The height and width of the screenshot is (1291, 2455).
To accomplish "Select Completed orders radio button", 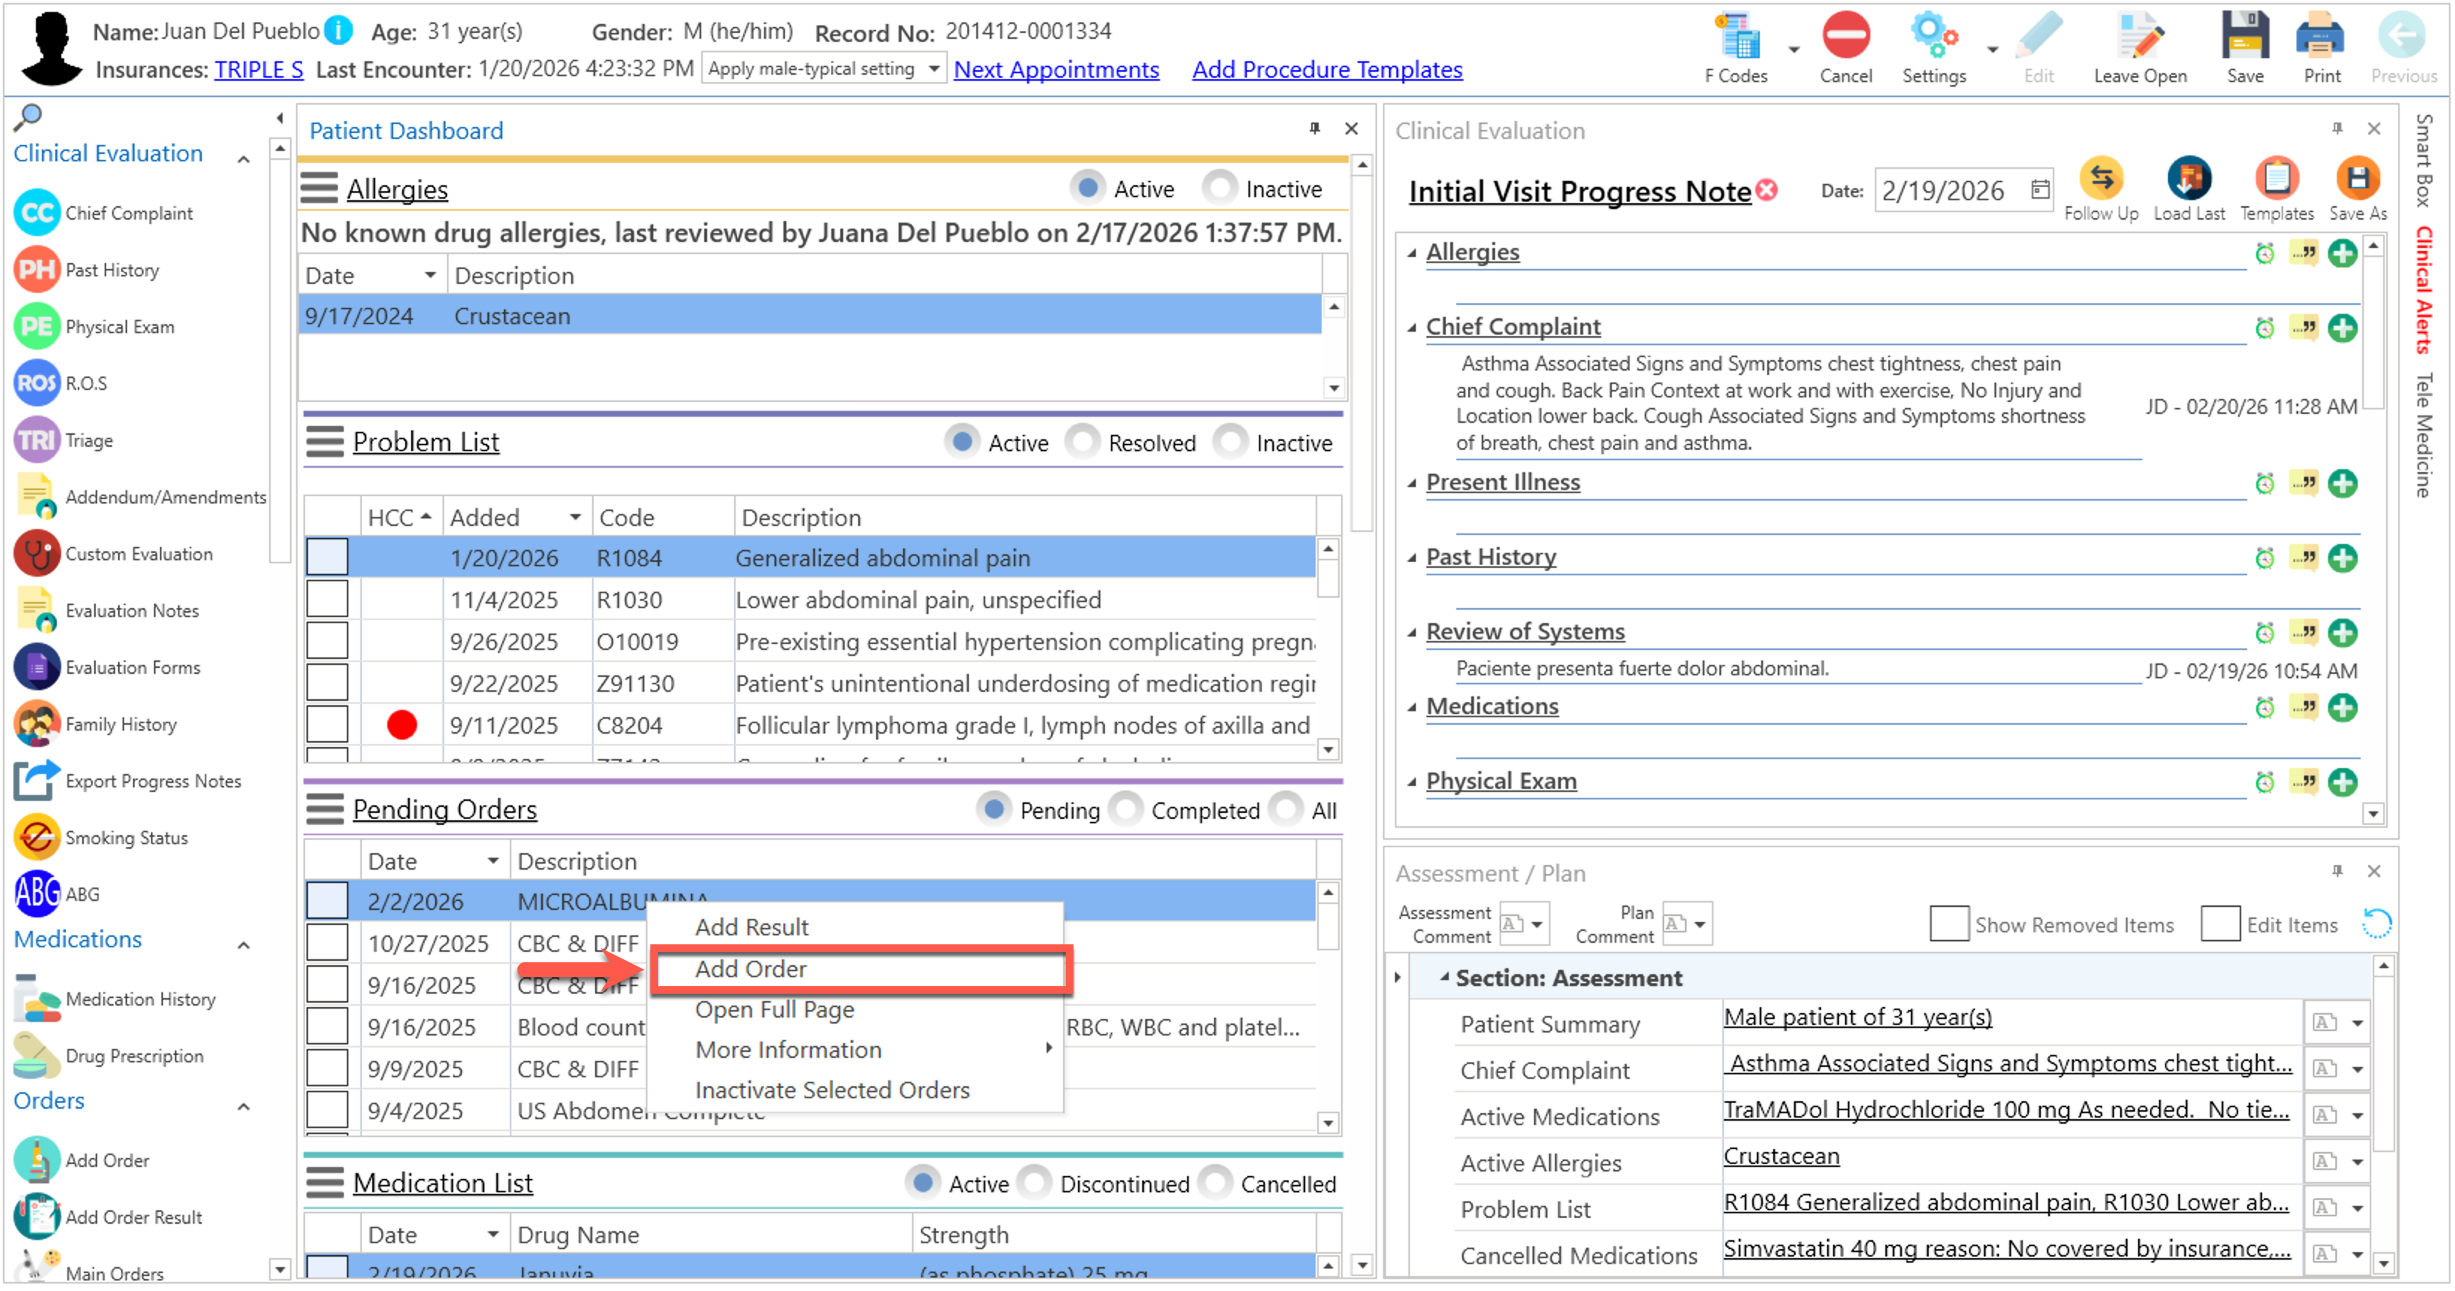I will click(x=1126, y=810).
